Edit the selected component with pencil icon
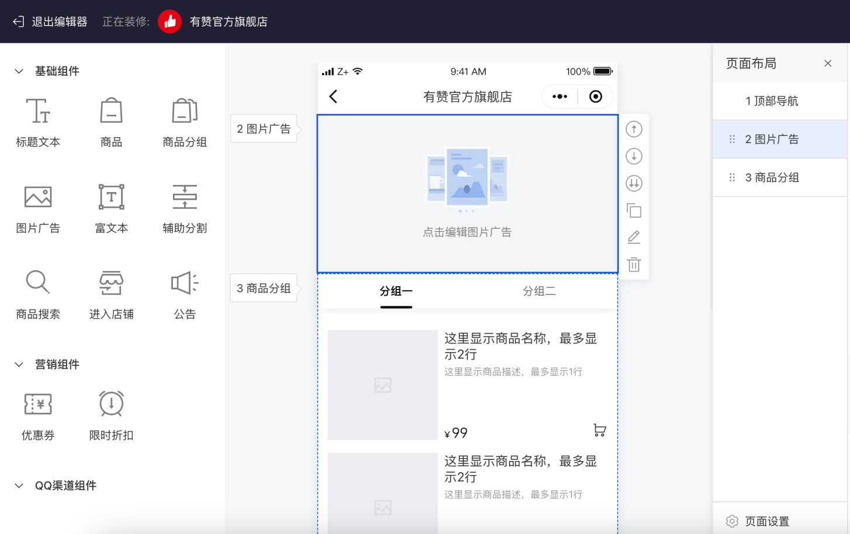 coord(634,237)
